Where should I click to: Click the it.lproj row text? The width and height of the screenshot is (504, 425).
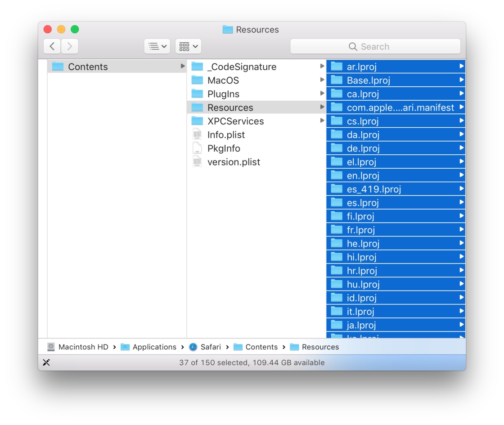360,312
